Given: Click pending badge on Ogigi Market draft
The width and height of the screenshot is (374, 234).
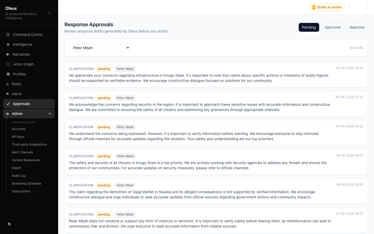Looking at the screenshot, I should click(104, 185).
